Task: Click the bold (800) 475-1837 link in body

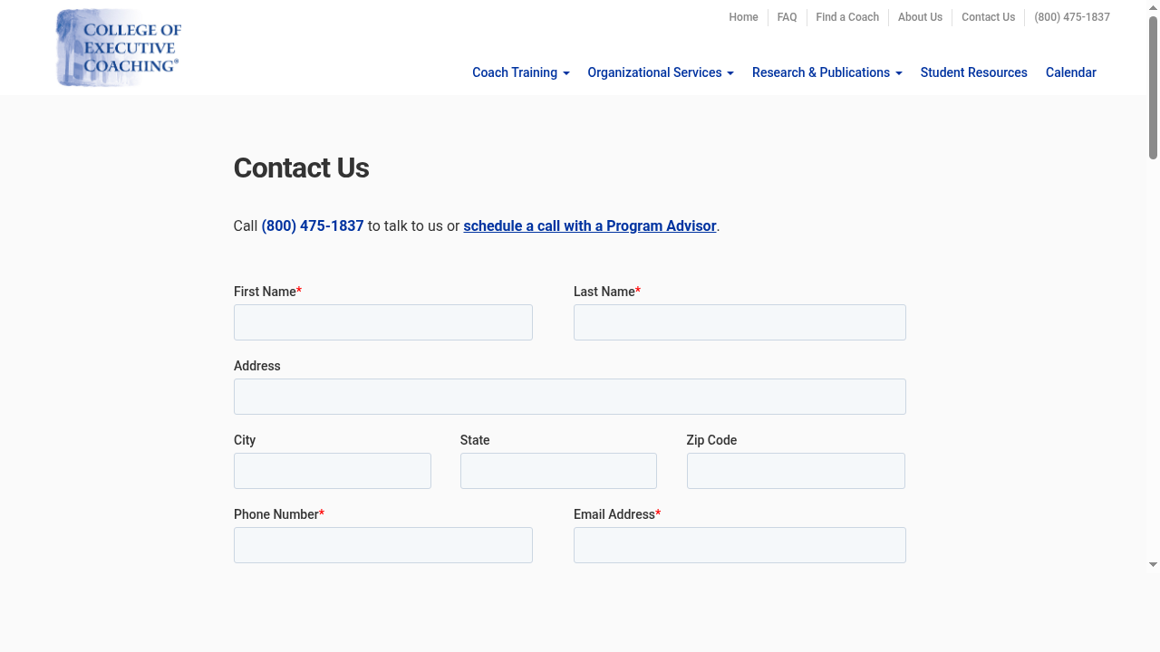Action: click(x=313, y=225)
